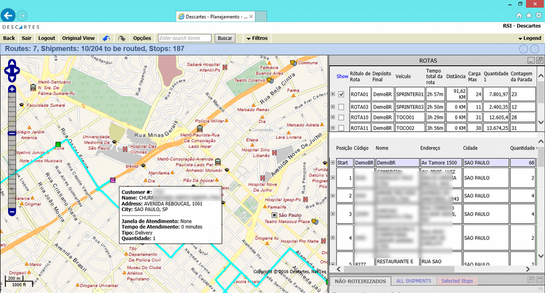Open the browser favorites star icon

[529, 15]
